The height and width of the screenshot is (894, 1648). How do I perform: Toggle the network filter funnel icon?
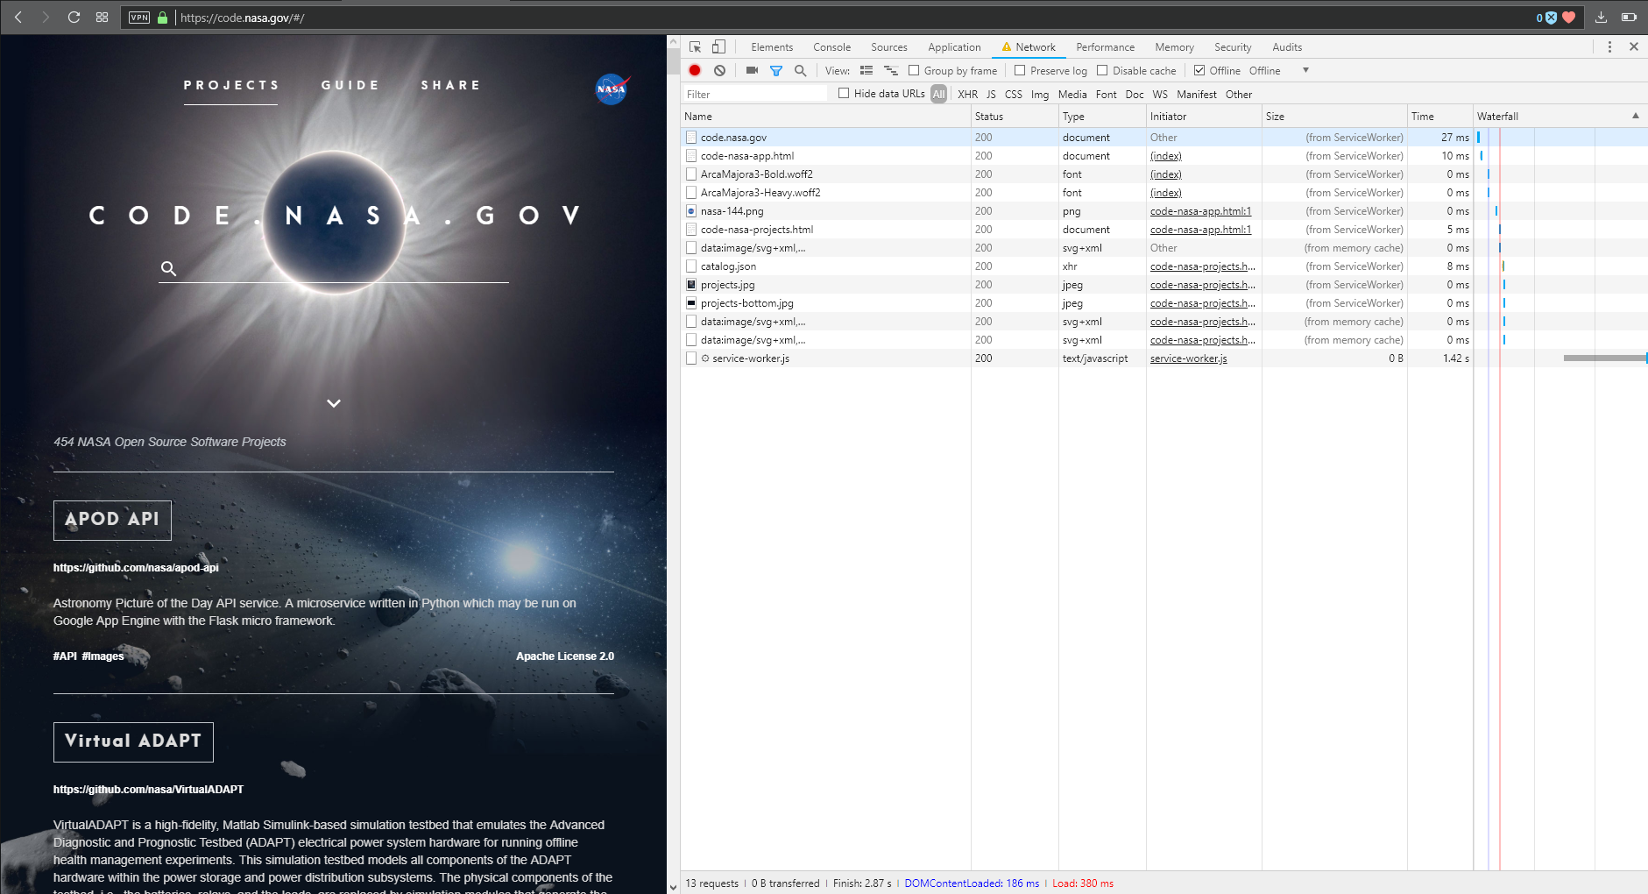[776, 71]
